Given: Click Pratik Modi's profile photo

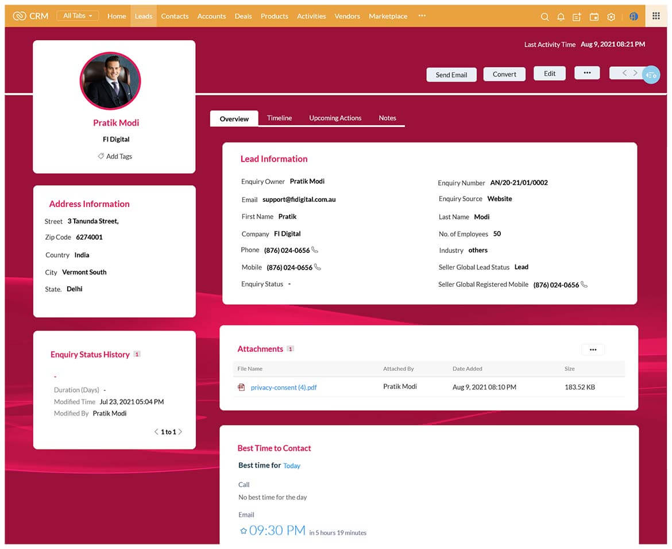Looking at the screenshot, I should coord(110,80).
